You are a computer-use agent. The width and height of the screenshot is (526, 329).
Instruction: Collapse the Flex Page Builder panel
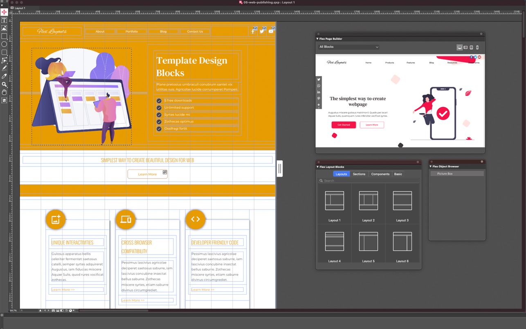click(317, 39)
